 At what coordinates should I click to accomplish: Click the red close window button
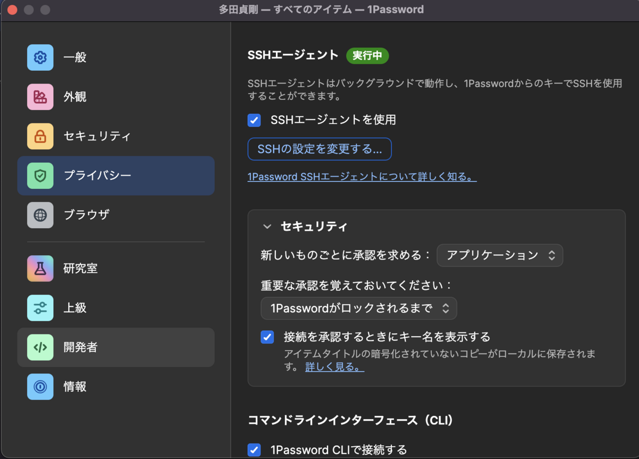click(x=12, y=10)
